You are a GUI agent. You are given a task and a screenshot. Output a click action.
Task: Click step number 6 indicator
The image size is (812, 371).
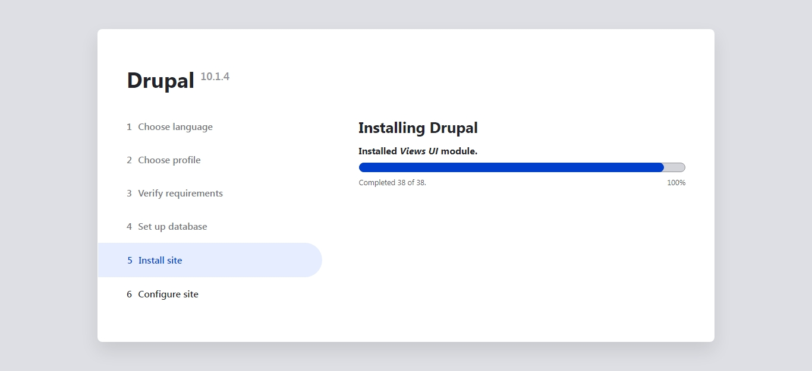point(128,294)
